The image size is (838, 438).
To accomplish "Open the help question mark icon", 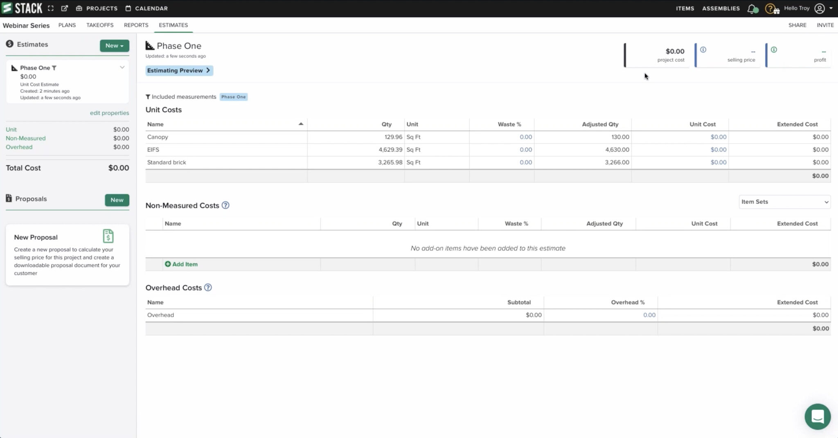I will (x=770, y=9).
